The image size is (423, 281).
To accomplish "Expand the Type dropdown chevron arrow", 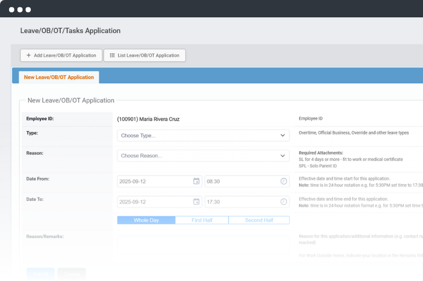I will click(x=283, y=136).
